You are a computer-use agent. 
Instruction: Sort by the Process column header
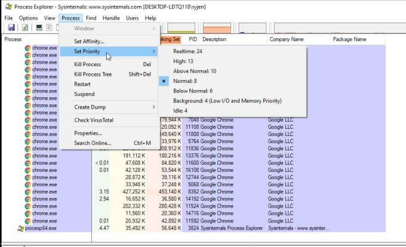coord(13,39)
